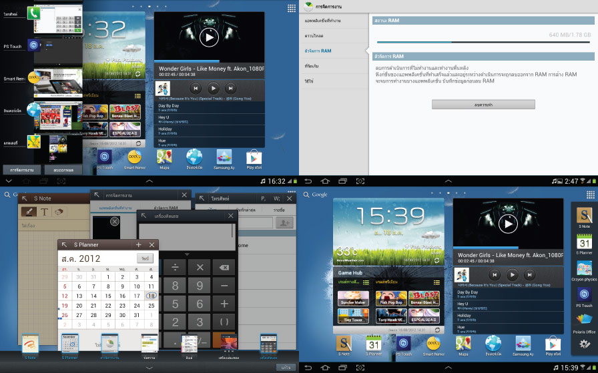Tap the up chevron in the 16:32 nav bar

[x=149, y=181]
